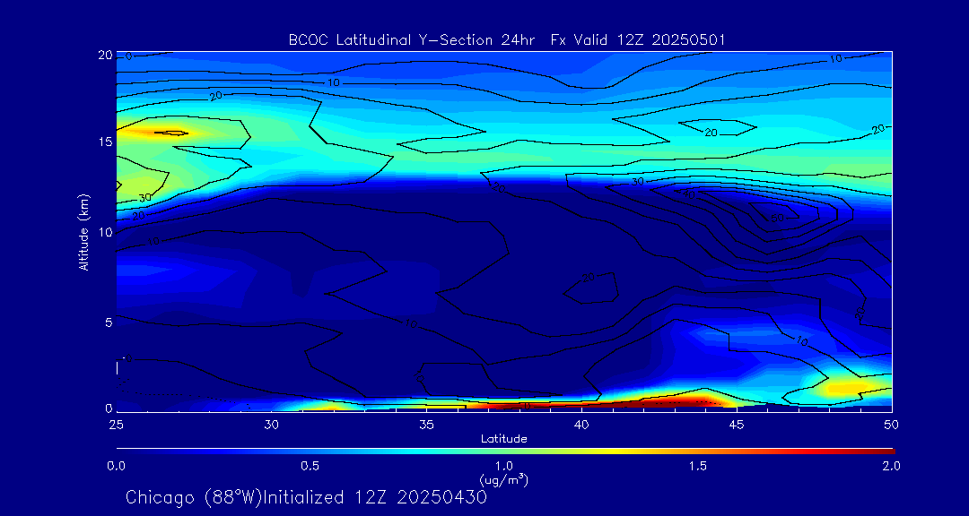Click the color bar label "1.5"
Image resolution: width=969 pixels, height=516 pixels.
(x=698, y=466)
